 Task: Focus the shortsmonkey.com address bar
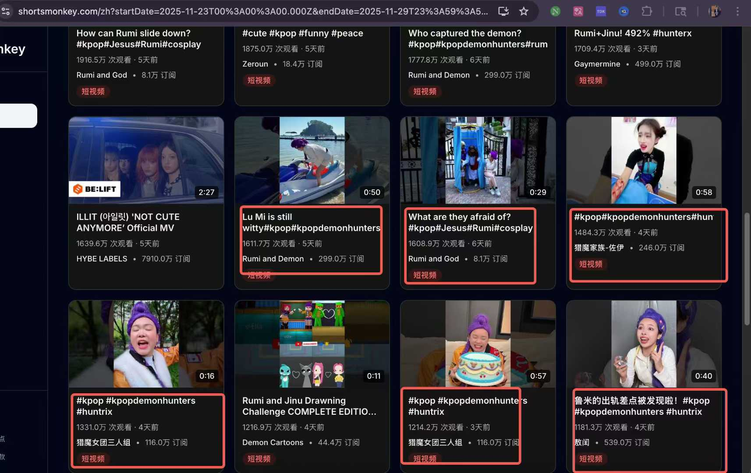point(253,11)
